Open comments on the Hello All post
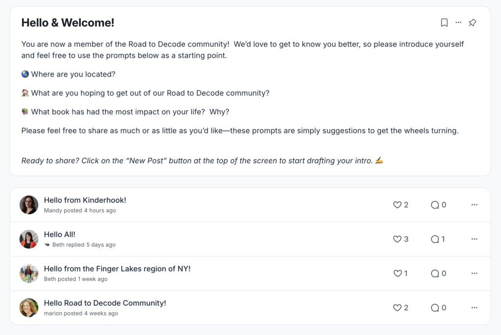Image resolution: width=501 pixels, height=335 pixels. pyautogui.click(x=434, y=239)
